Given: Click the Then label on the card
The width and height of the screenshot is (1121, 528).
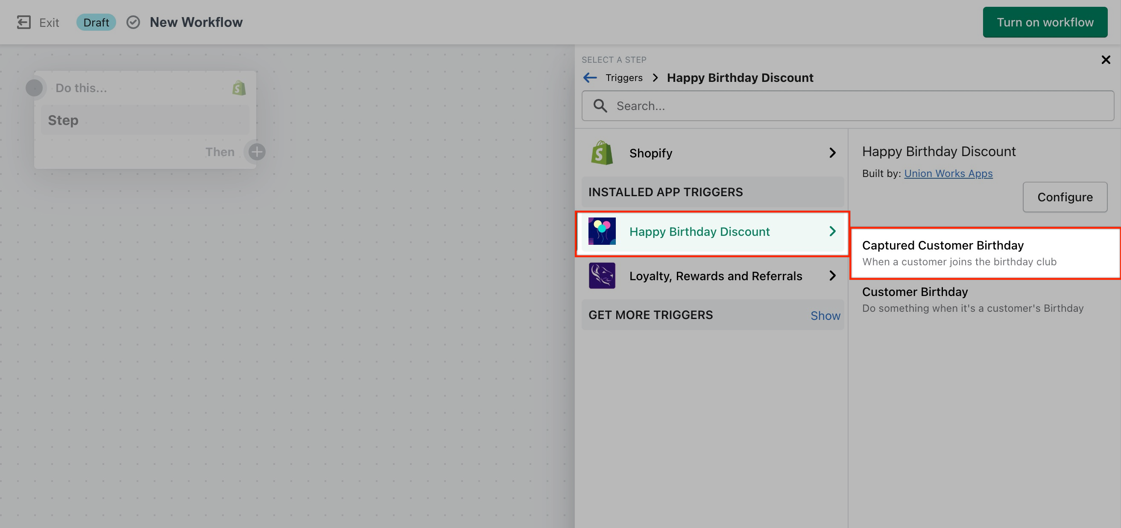Looking at the screenshot, I should coord(220,152).
